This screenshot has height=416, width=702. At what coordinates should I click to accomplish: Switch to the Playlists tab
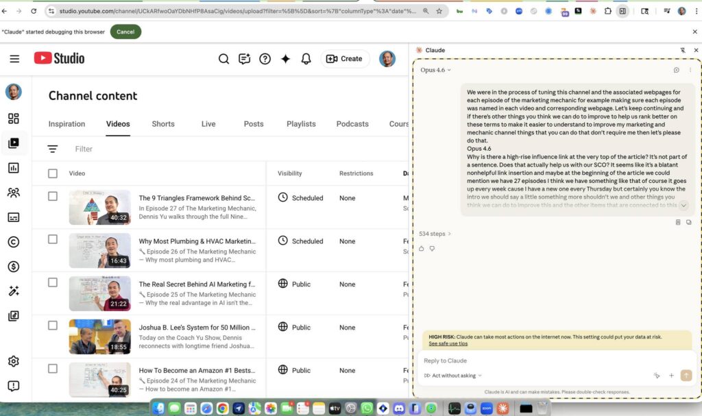301,124
